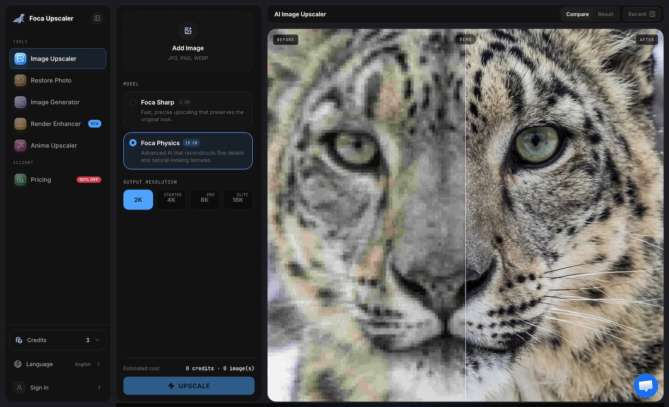Screen dimensions: 669x407
Task: Click the Anime Upscaler tool icon
Action: tap(20, 146)
